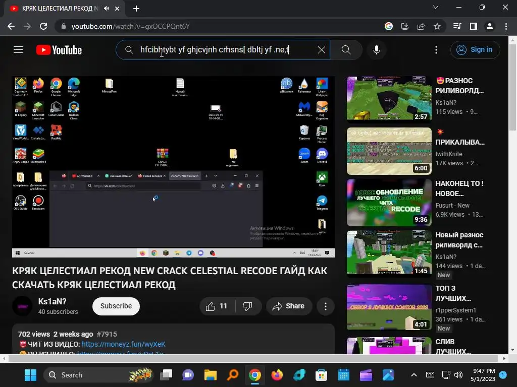Image resolution: width=517 pixels, height=387 pixels.
Task: Open the volume tray icon
Action: pos(458,375)
